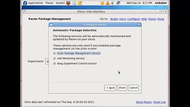Open Configure Raven dialog window menu
Screen dimensions: 190x107
pyautogui.click(x=51, y=25)
